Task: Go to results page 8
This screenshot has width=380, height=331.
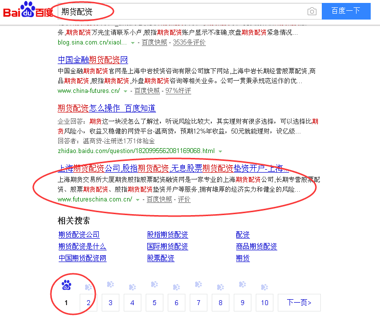Action: point(220,303)
